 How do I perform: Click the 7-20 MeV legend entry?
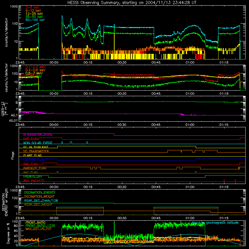(x=34, y=76)
